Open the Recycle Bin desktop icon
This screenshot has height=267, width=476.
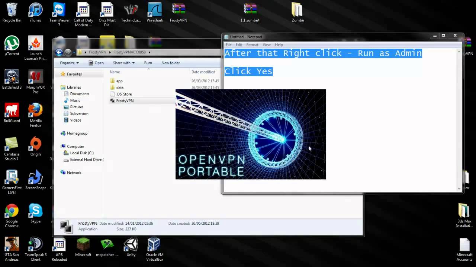click(x=12, y=12)
